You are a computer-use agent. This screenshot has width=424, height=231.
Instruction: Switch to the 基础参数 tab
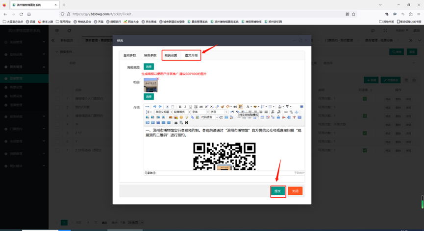click(130, 55)
